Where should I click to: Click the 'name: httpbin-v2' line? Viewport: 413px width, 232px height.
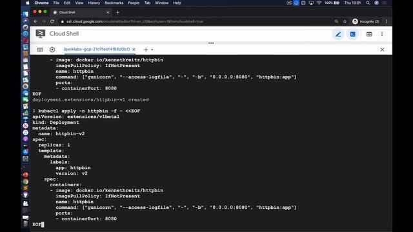pyautogui.click(x=61, y=133)
